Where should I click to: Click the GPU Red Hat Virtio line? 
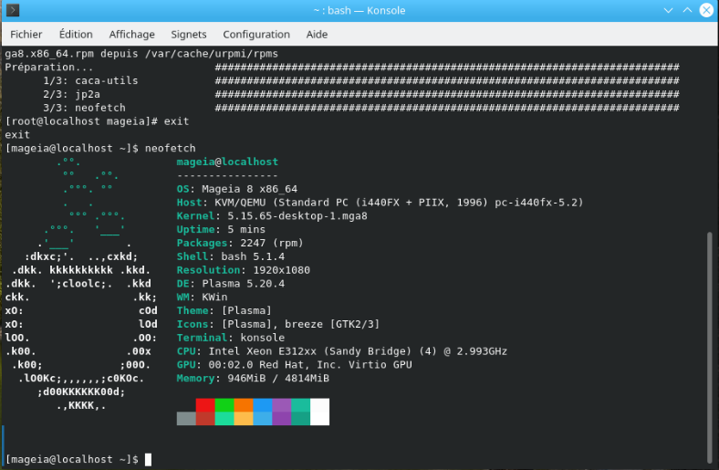[x=295, y=364]
